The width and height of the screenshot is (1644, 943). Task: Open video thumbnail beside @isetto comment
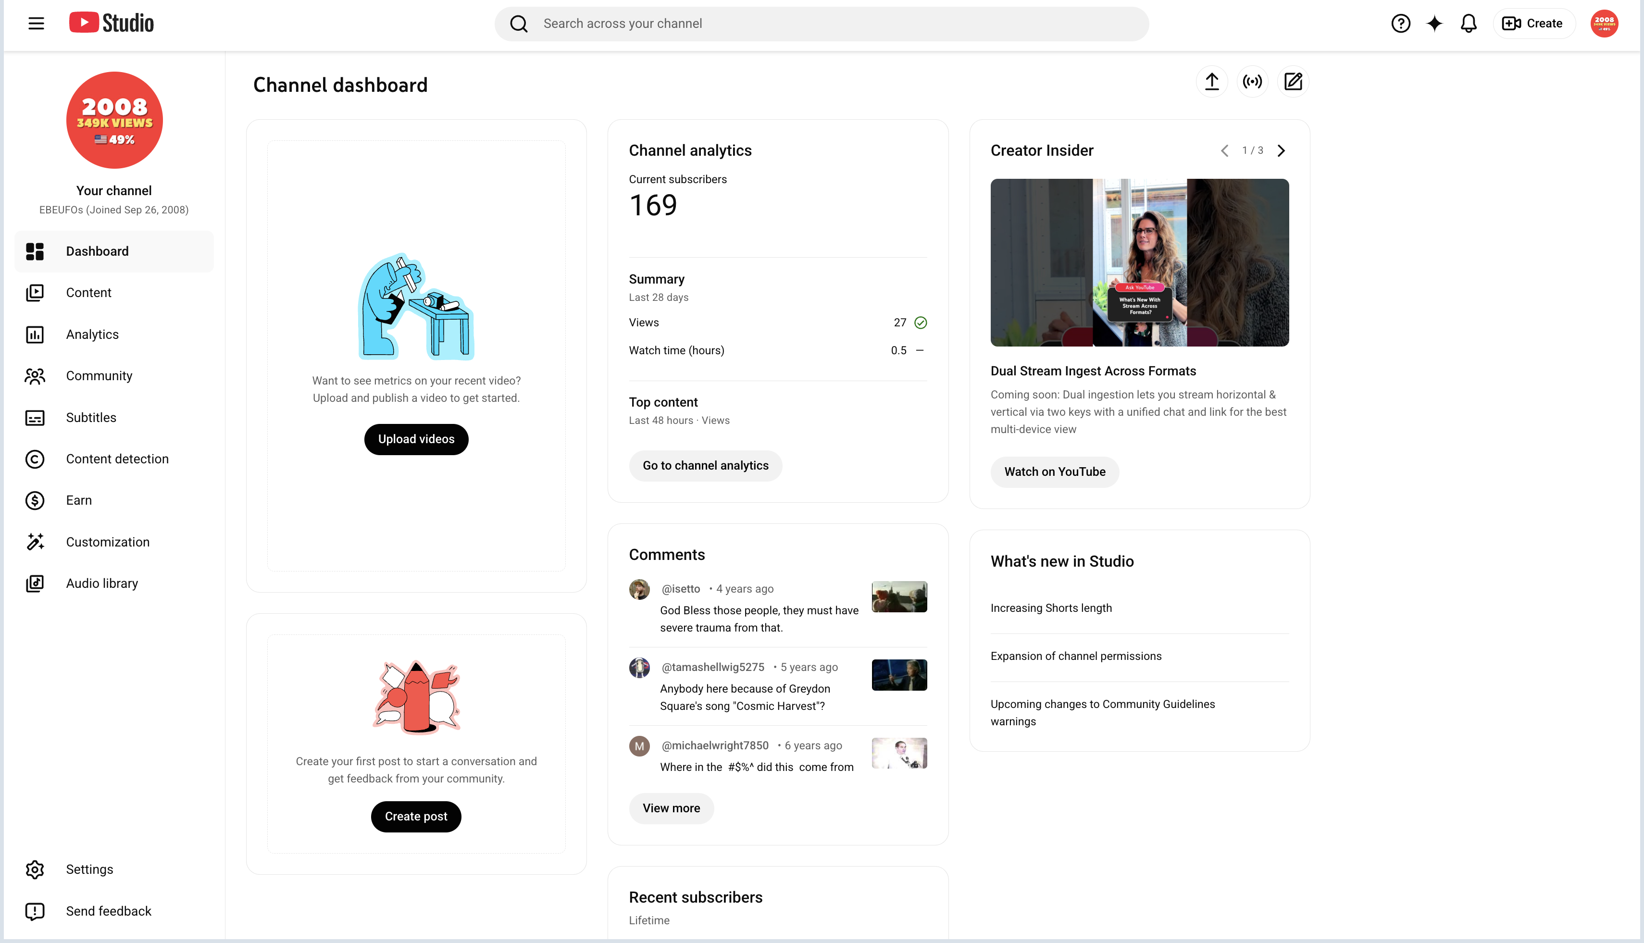coord(899,597)
